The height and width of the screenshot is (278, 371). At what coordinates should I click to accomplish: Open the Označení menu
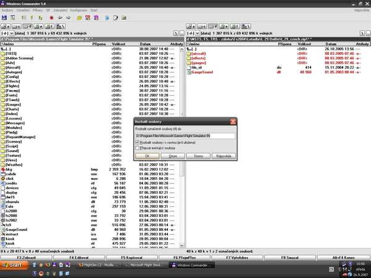23,10
